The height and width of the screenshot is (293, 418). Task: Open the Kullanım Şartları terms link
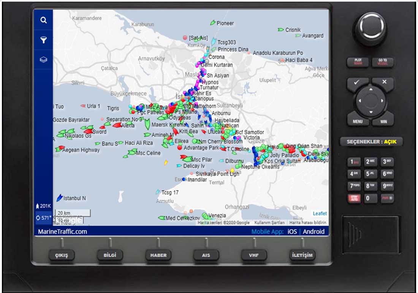tap(269, 222)
